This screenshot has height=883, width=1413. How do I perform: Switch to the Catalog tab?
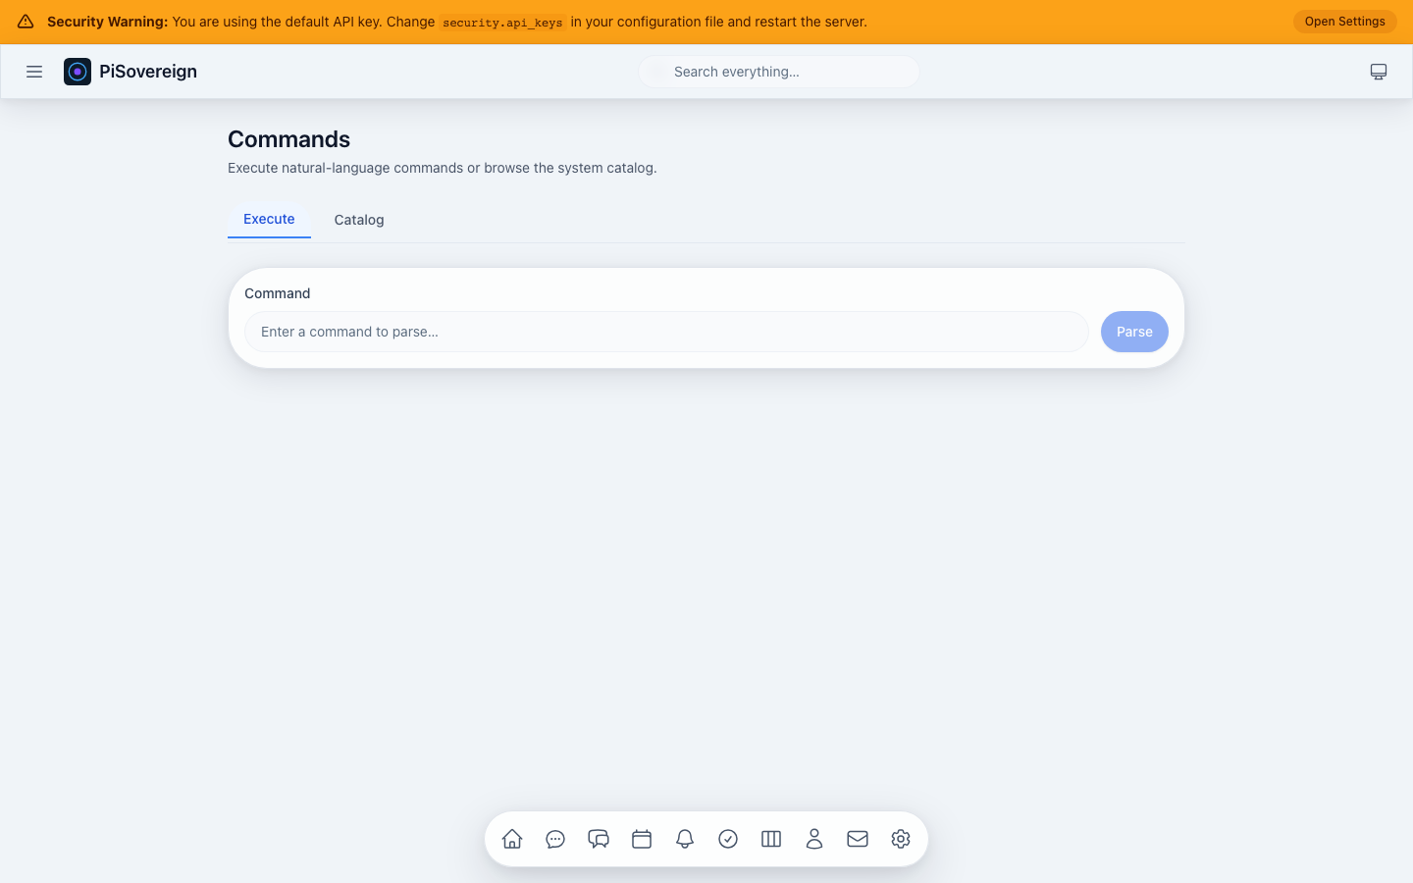coord(359,220)
